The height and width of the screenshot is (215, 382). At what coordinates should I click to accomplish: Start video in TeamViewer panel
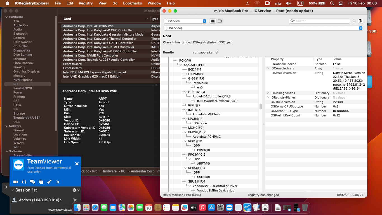16,182
